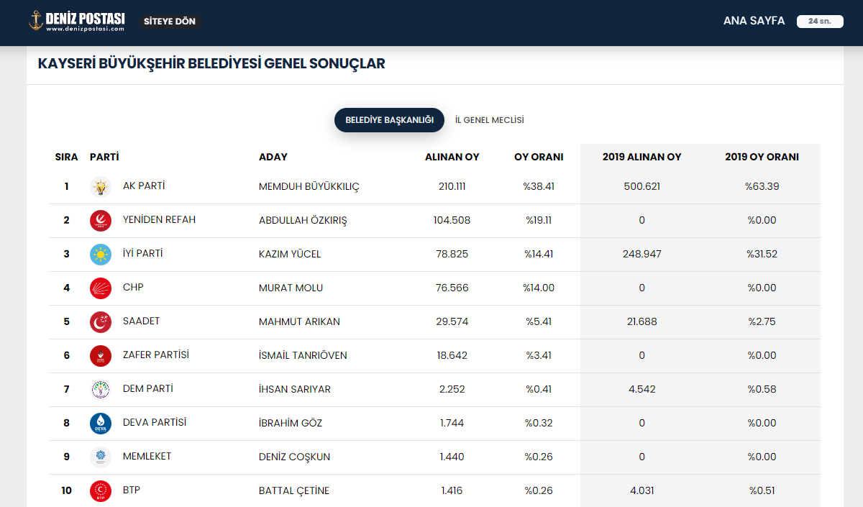Viewport: 863px width, 507px height.
Task: Click candidate name Memduh Büyükkılıç
Action: coord(309,186)
